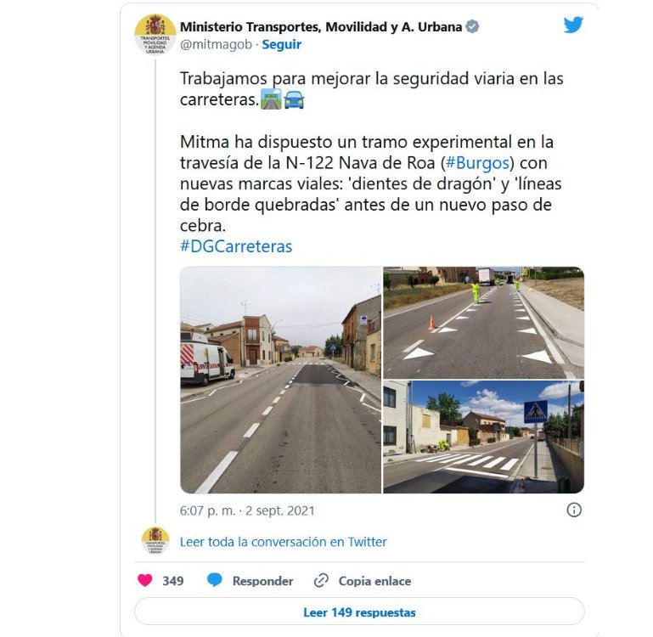Click the blue reply bubble icon
The image size is (653, 637).
[x=215, y=580]
